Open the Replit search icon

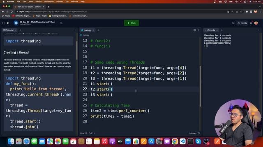click(x=233, y=23)
